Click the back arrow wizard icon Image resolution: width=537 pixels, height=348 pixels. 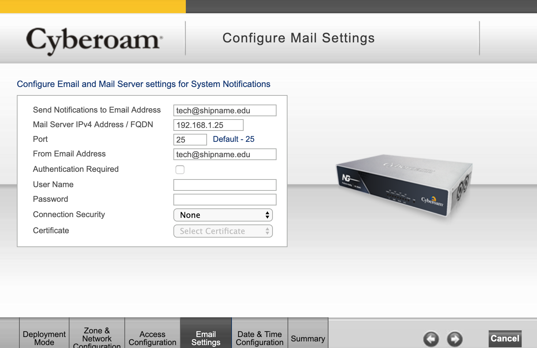431,339
